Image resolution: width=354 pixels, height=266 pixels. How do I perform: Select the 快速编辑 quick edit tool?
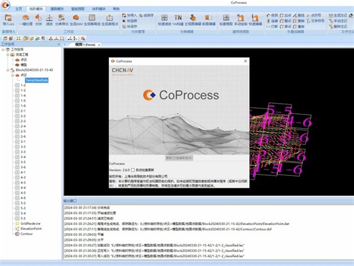255,20
